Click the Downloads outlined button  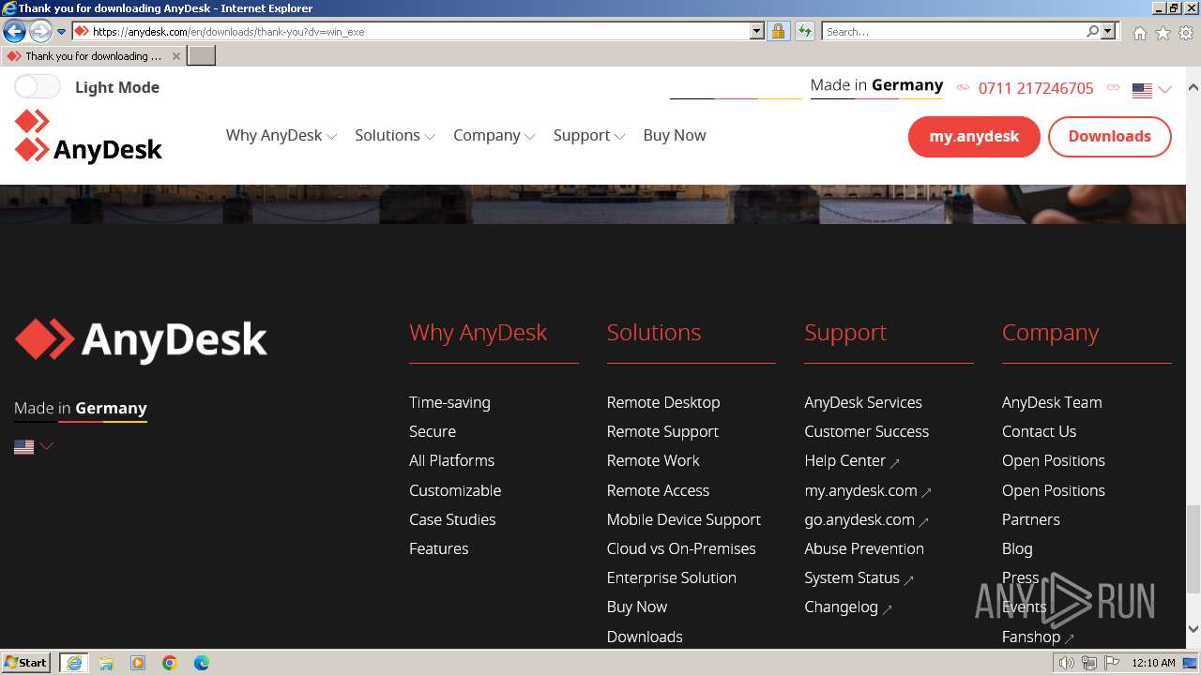click(x=1109, y=137)
